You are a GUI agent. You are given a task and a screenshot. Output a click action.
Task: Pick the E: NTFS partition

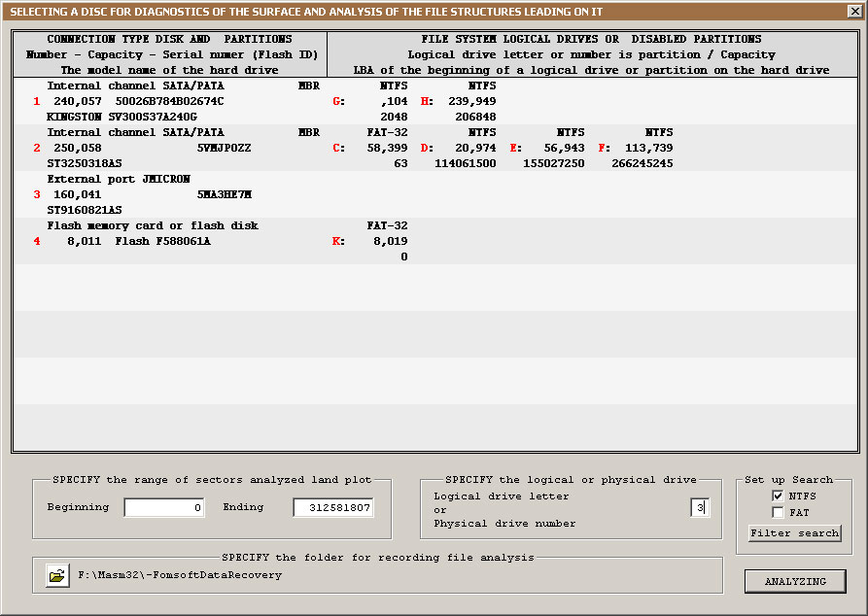(515, 148)
